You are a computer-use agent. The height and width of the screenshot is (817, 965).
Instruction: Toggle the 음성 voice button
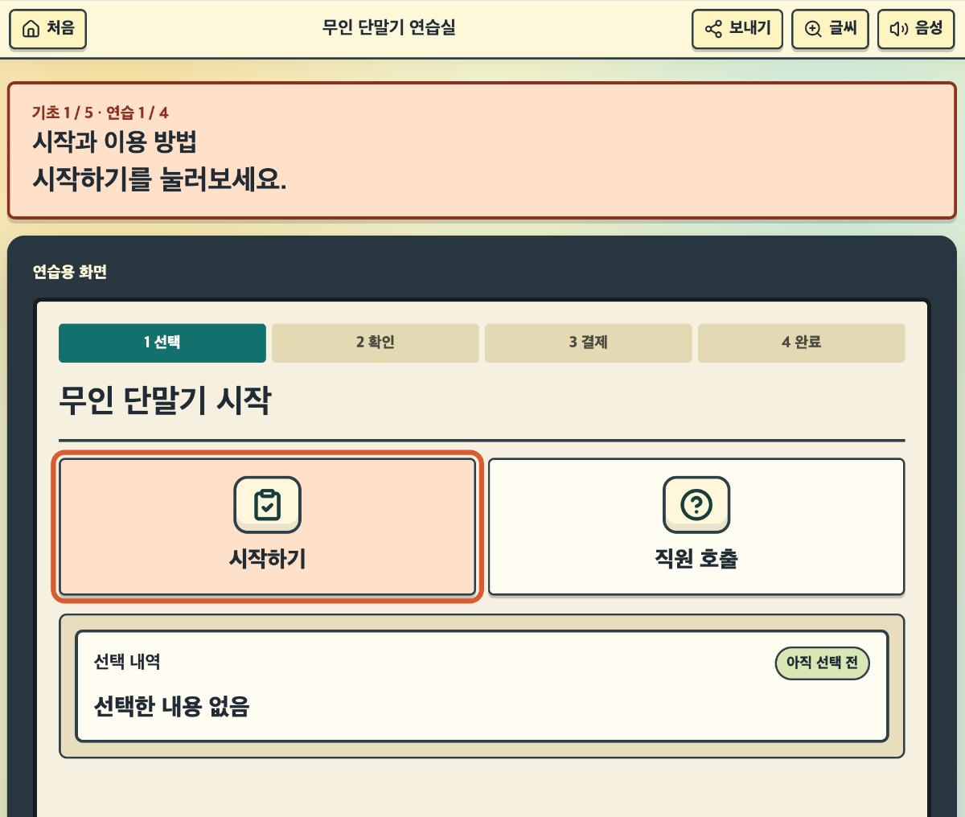point(916,29)
